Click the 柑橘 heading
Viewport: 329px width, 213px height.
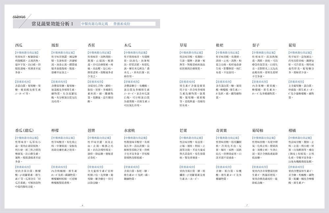tap(292, 131)
